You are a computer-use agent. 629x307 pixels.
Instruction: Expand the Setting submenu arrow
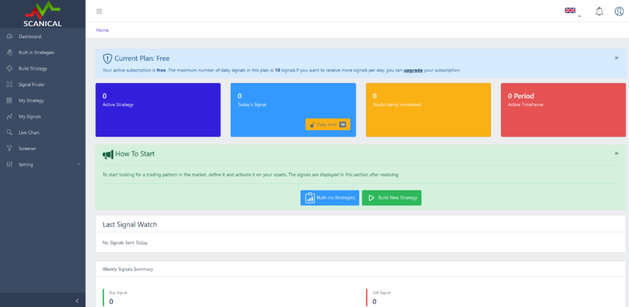click(79, 164)
